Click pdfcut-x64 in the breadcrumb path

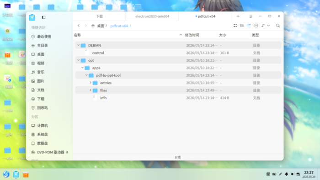(x=119, y=26)
